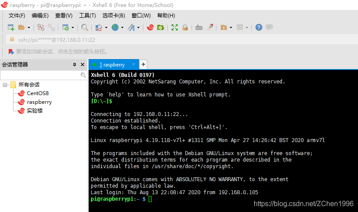Add a new tab with plus button

pyautogui.click(x=143, y=64)
